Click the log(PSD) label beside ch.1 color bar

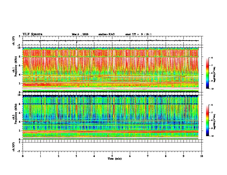pos(215,74)
